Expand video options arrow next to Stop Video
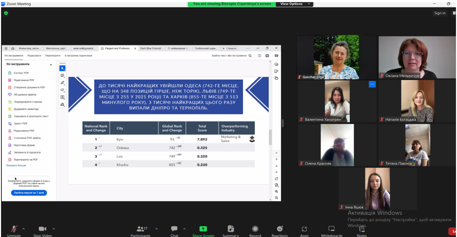This screenshot has width=457, height=237. (x=54, y=229)
